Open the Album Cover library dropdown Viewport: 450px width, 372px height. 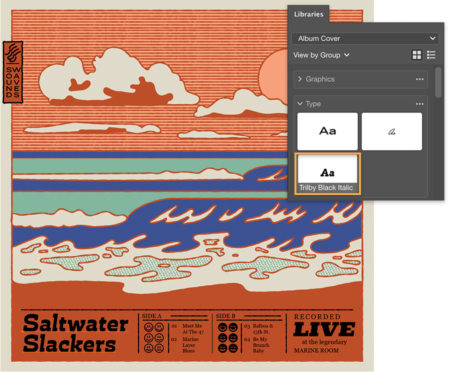364,38
